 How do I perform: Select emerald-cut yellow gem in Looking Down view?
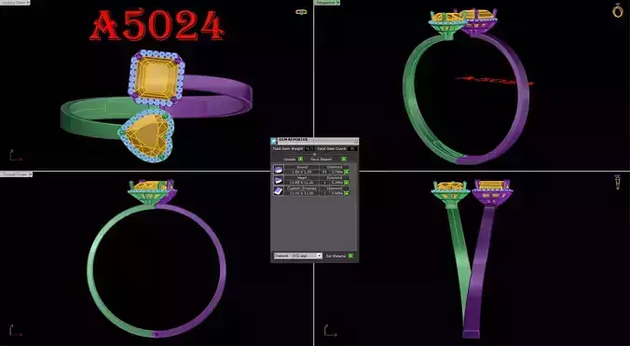tap(156, 77)
